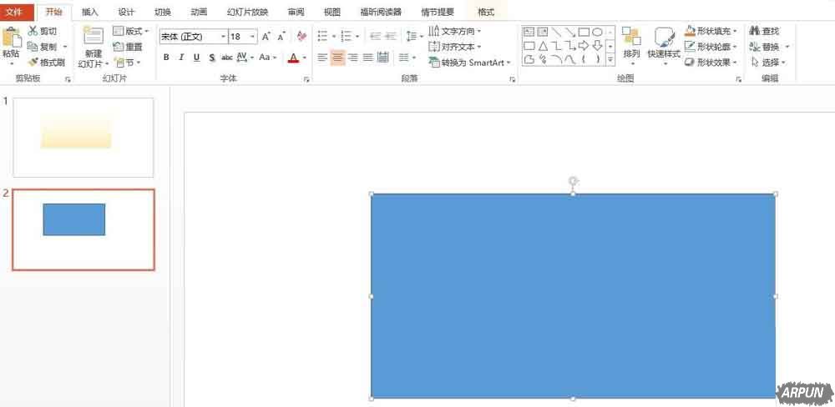Select slide 1 thumbnail with yellow gradient
Viewport: 835px width, 407px height.
click(x=83, y=138)
